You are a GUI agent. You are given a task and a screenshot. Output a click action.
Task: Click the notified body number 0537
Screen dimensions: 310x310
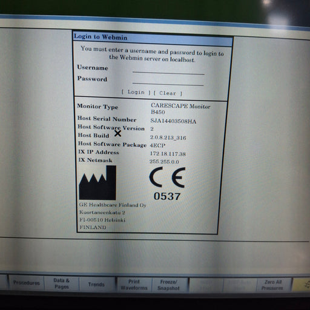point(167,196)
